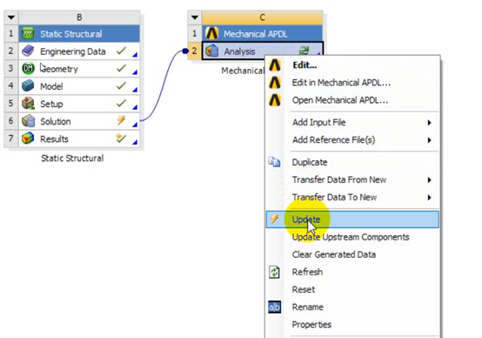Click the Setup green checkmark status
The height and width of the screenshot is (338, 482).
[x=122, y=103]
